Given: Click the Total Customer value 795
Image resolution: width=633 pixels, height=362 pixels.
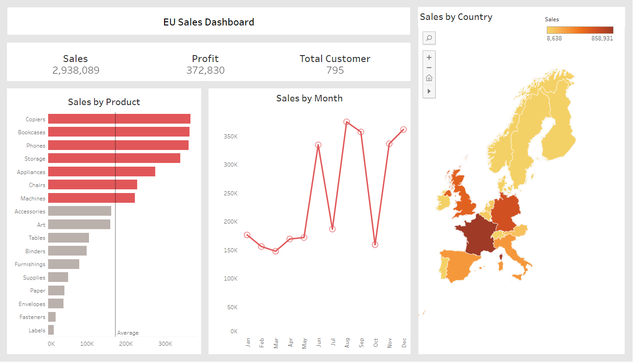Looking at the screenshot, I should pyautogui.click(x=335, y=70).
